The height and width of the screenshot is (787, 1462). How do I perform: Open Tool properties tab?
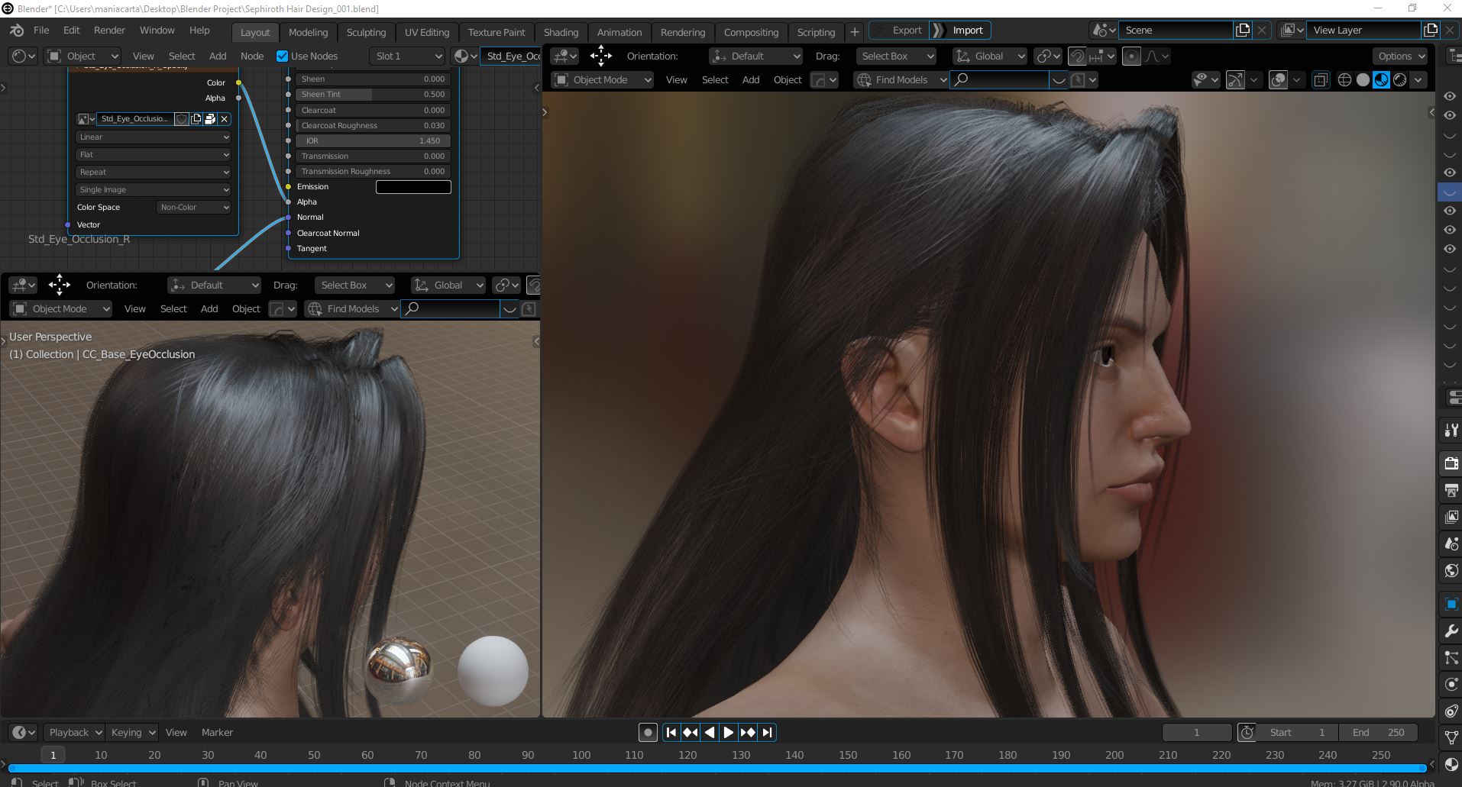(1451, 431)
